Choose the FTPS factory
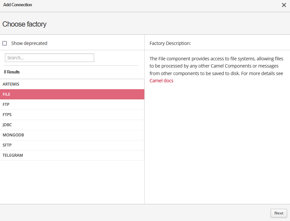This screenshot has height=221, width=290. tap(7, 114)
